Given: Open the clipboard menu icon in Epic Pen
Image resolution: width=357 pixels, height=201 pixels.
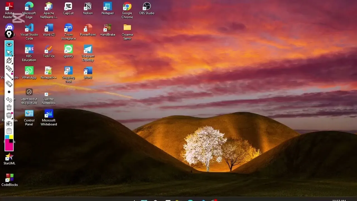Looking at the screenshot, I should click(x=9, y=131).
